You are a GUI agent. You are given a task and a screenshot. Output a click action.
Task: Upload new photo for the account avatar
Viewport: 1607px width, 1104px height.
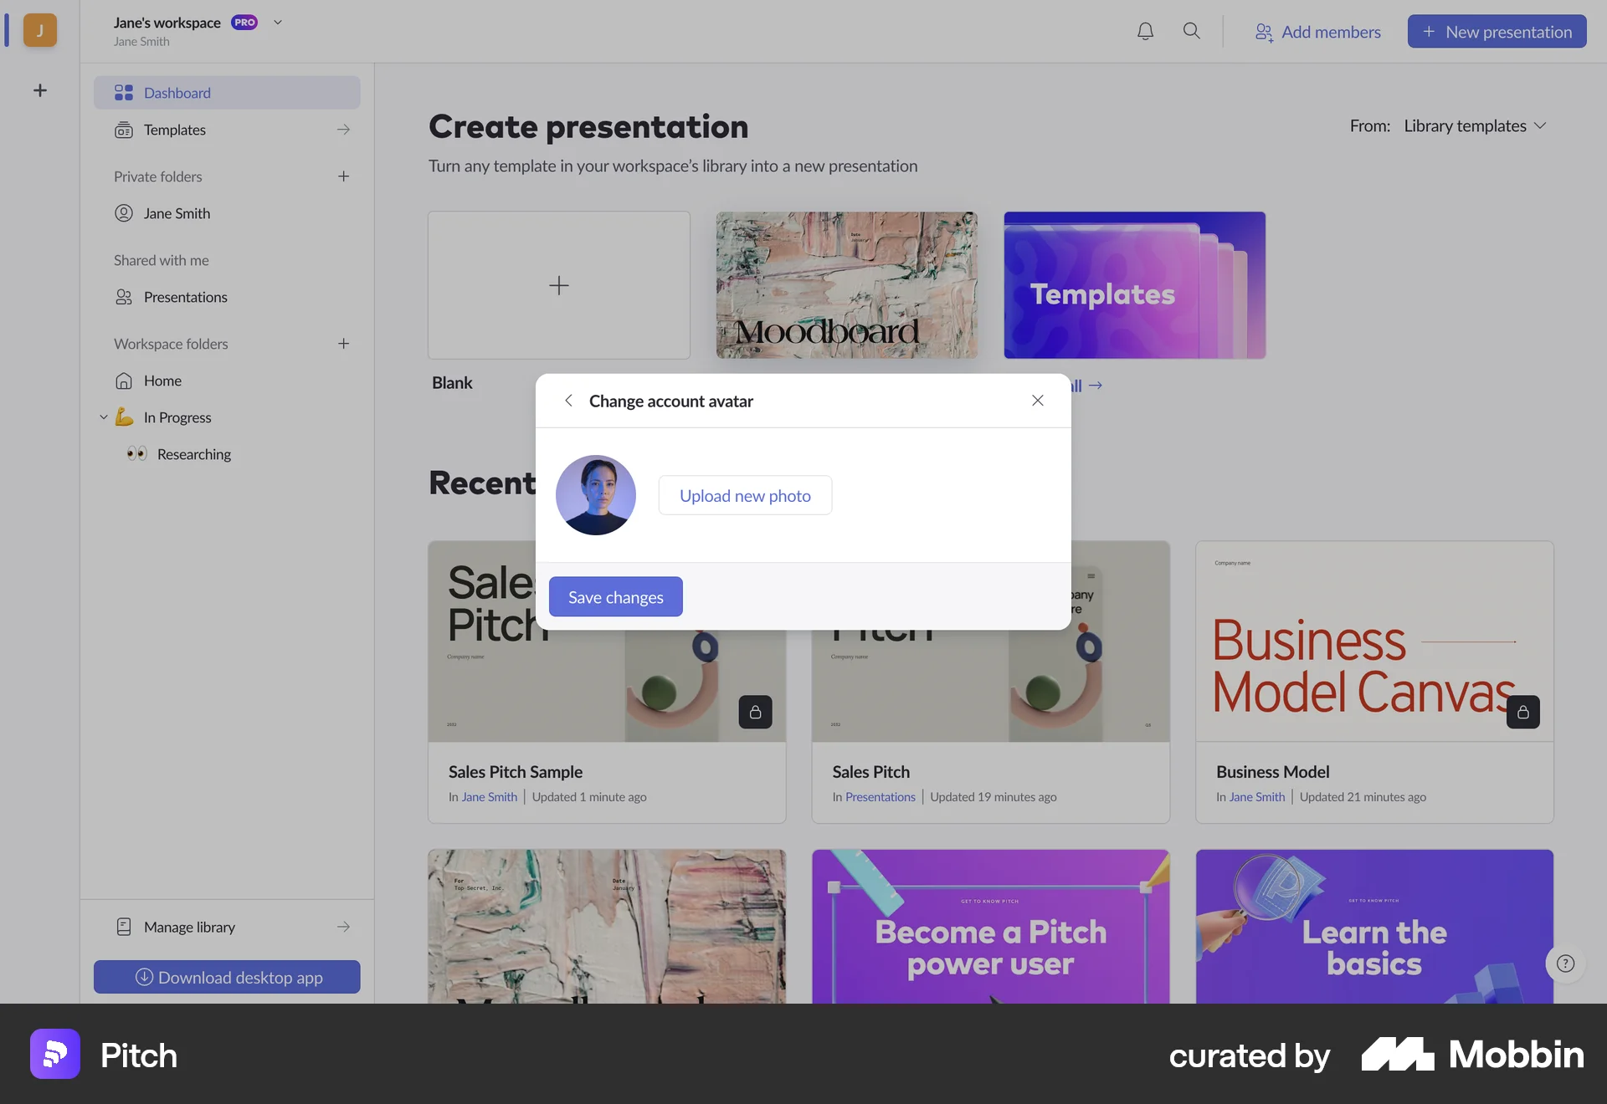coord(744,495)
